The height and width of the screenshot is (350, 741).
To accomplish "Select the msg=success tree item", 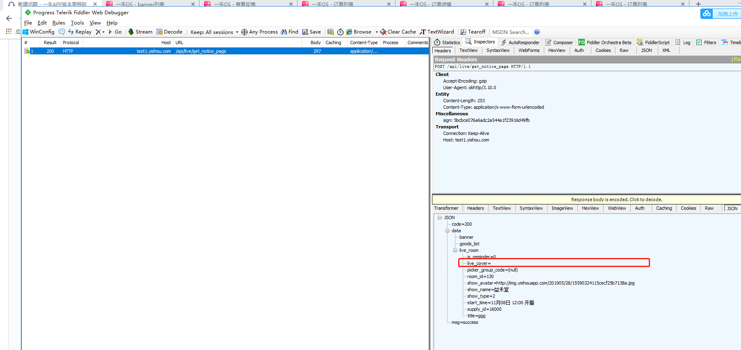I will pyautogui.click(x=465, y=322).
